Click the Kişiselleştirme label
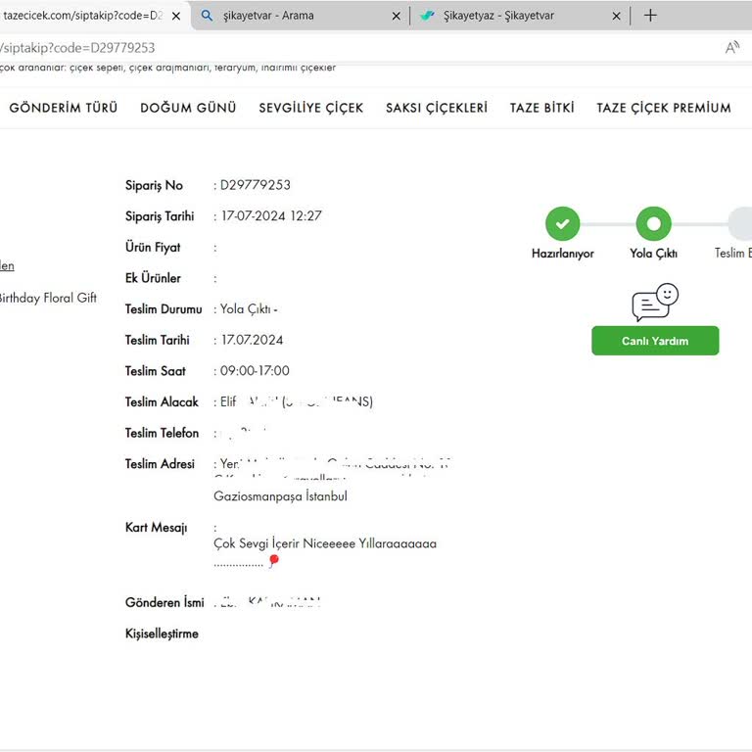 point(162,634)
